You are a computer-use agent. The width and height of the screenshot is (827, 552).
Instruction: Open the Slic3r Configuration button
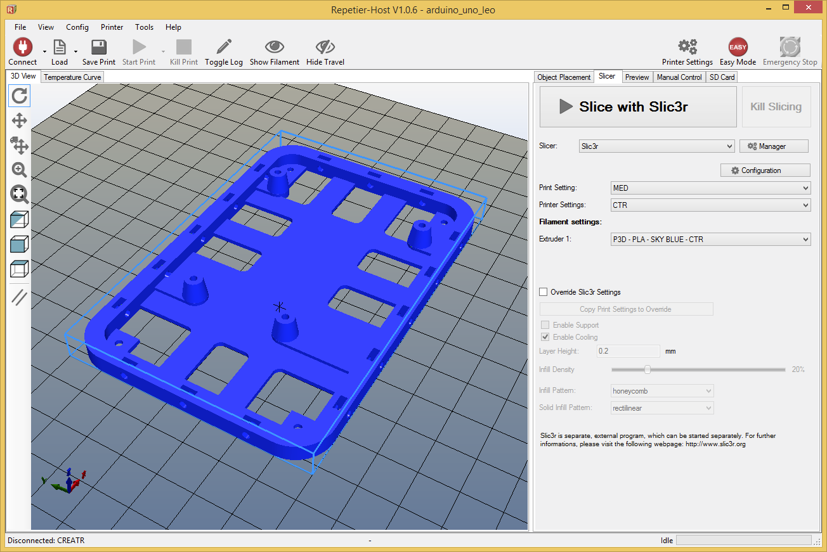(x=765, y=170)
